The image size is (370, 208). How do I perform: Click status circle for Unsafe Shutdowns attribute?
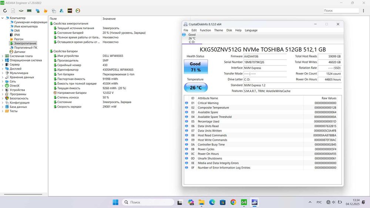186,158
